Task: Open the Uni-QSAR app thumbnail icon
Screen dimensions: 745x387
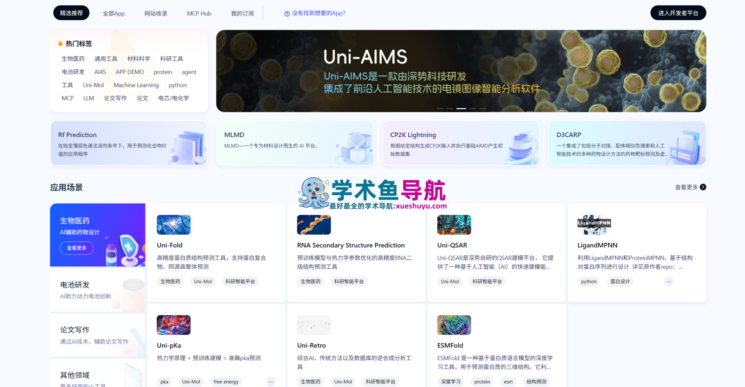Action: pos(454,225)
